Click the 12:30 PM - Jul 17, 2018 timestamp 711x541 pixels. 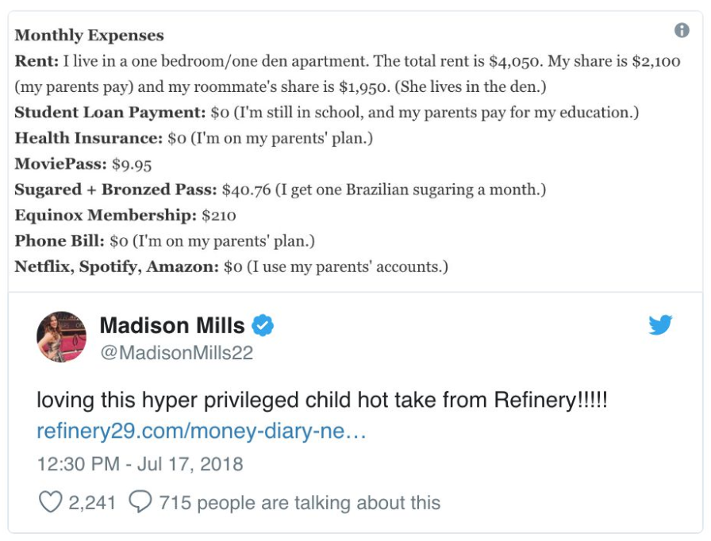click(x=140, y=464)
